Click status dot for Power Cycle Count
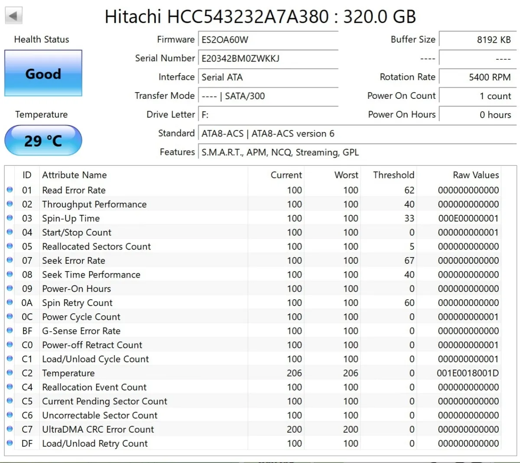Image resolution: width=520 pixels, height=463 pixels. [10, 316]
